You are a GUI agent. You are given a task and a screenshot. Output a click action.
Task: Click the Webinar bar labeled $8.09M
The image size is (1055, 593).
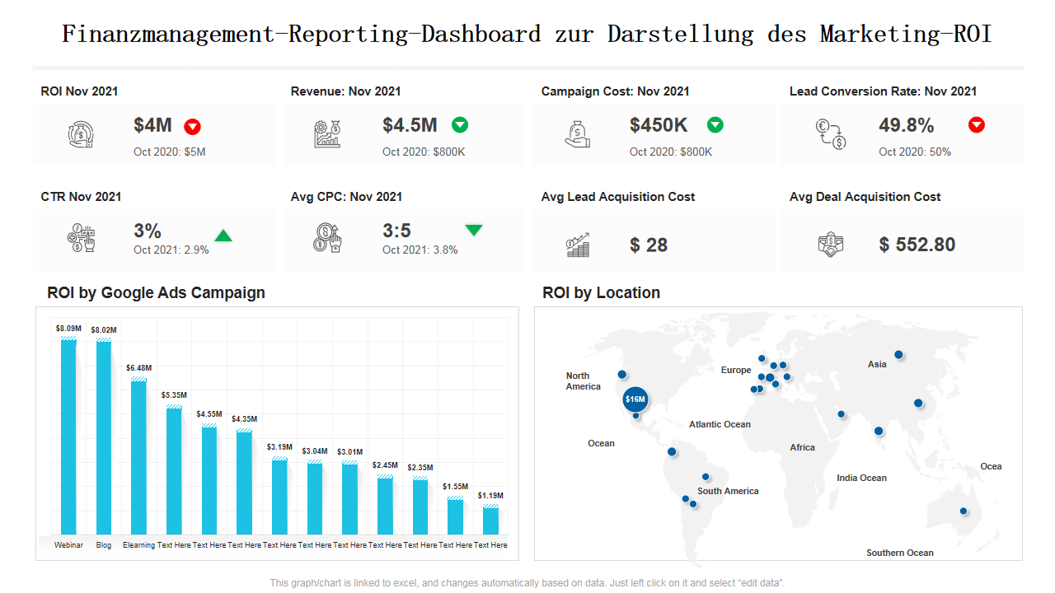coord(68,436)
